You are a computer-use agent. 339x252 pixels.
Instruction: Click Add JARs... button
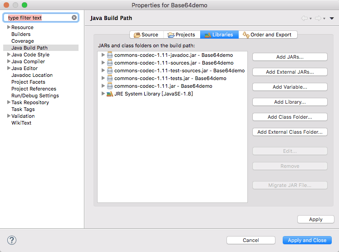point(290,57)
